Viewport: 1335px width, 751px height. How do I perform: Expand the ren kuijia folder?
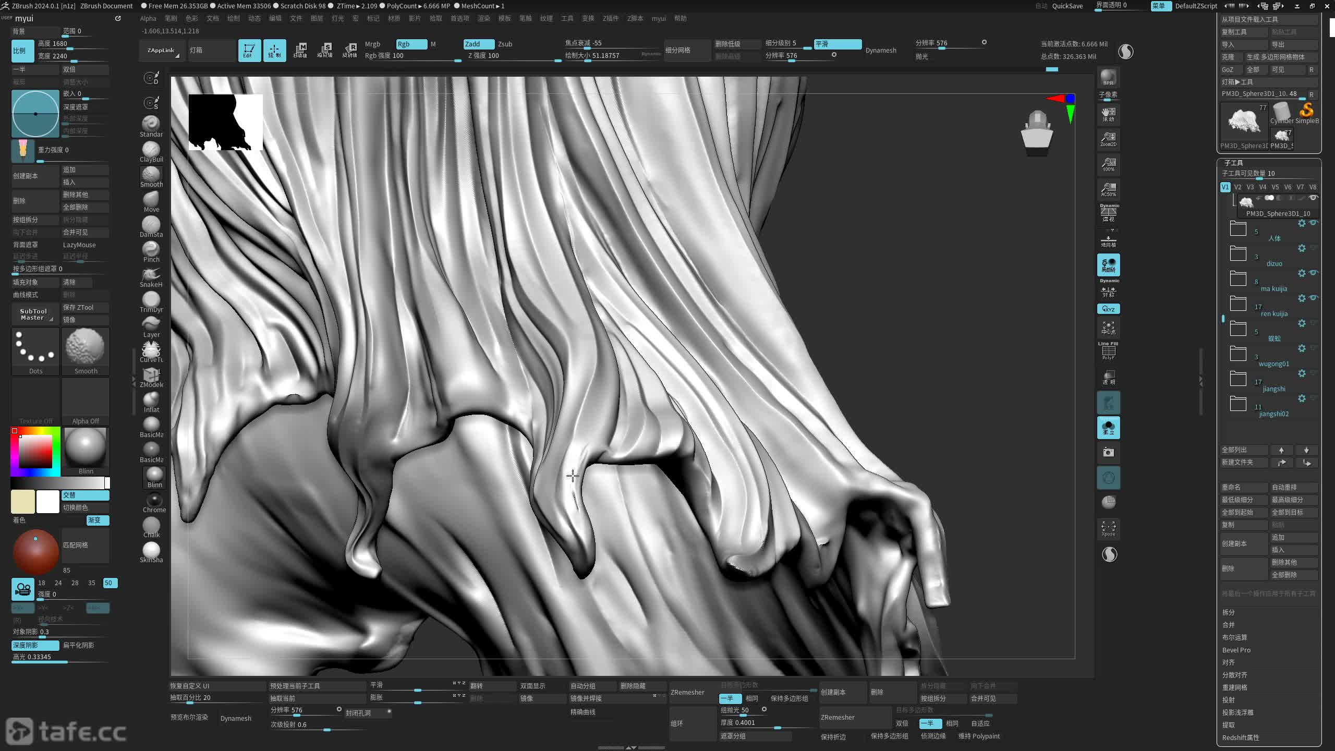[1238, 304]
